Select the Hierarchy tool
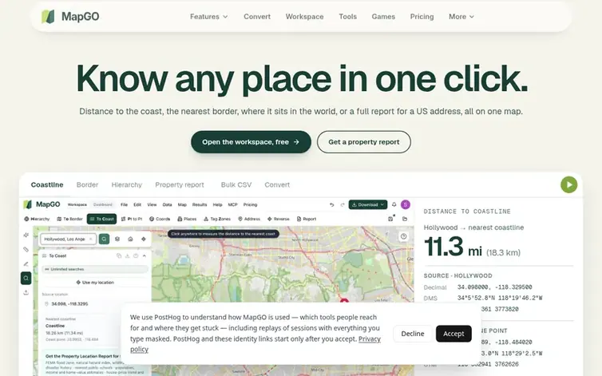602x376 pixels. point(37,219)
